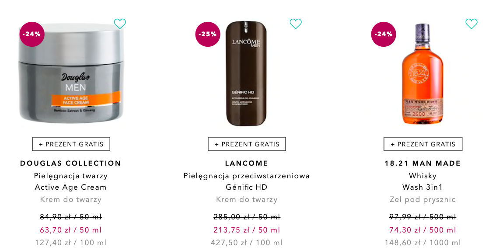Open the 'Wash 3in1' product name link
489x250 pixels.
pyautogui.click(x=423, y=187)
